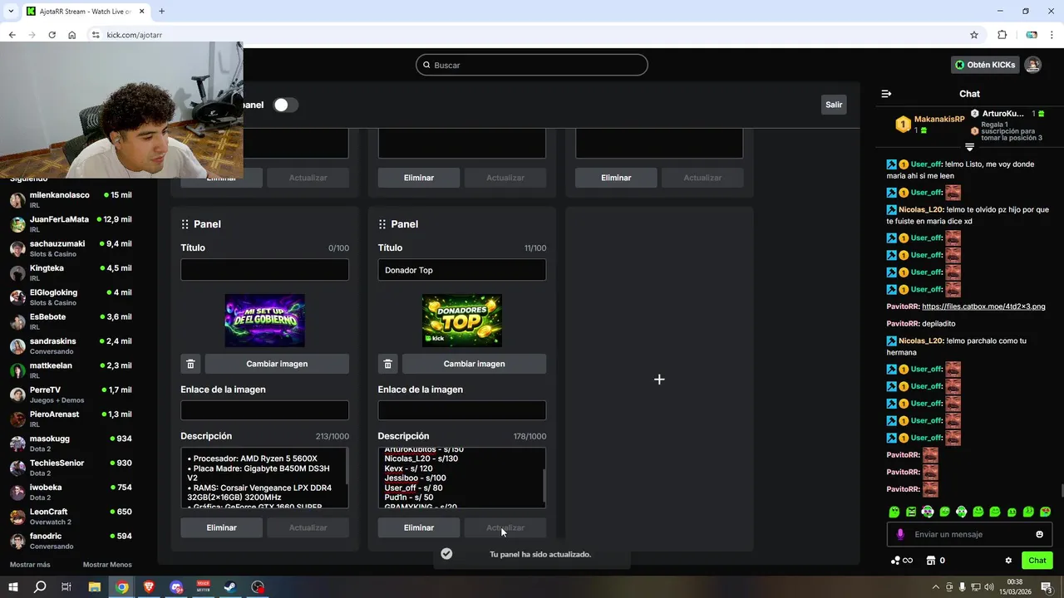Add a new panel with the plus icon

point(659,380)
